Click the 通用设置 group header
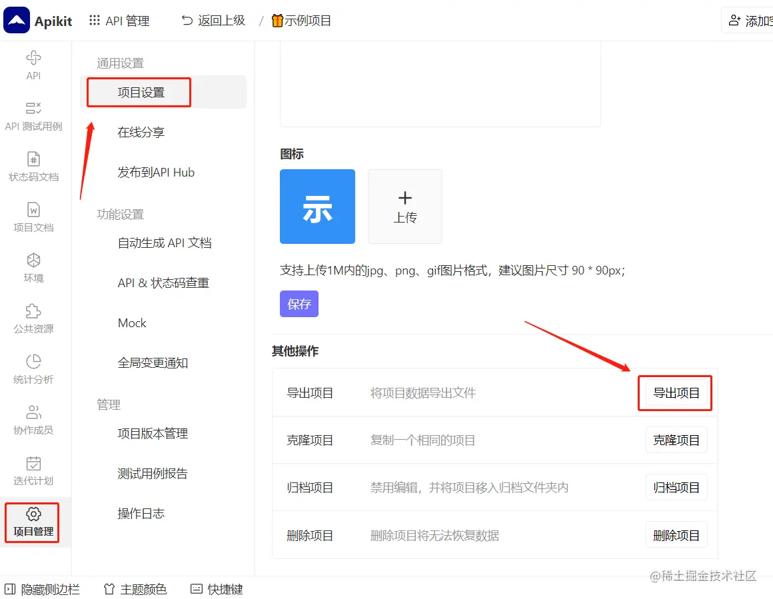The width and height of the screenshot is (773, 599). coord(121,63)
